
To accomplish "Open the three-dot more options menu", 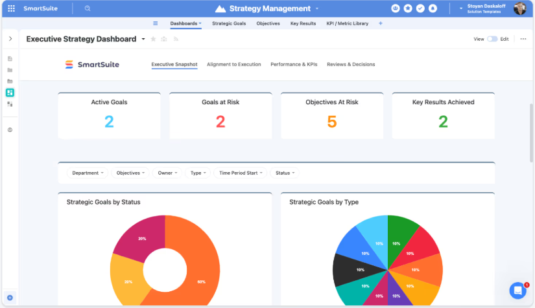I will coord(523,39).
